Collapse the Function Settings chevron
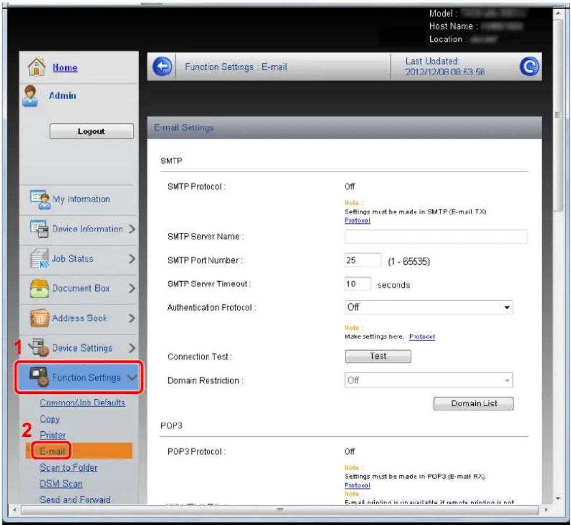571x525 pixels. [132, 378]
